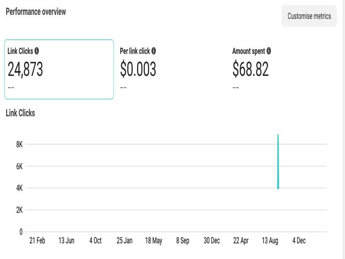
Task: Click the 18 May date label
Action: [x=154, y=241]
